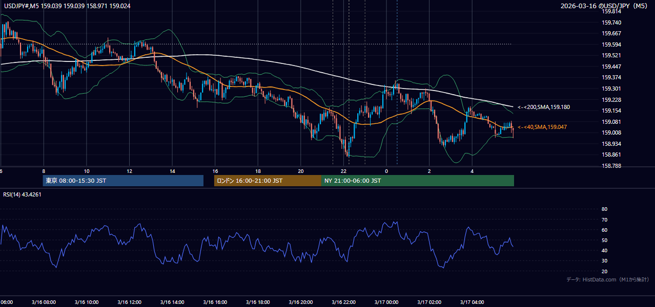Select the NY session bar 21:00-06:00 JST
The image size is (655, 307).
coord(418,181)
